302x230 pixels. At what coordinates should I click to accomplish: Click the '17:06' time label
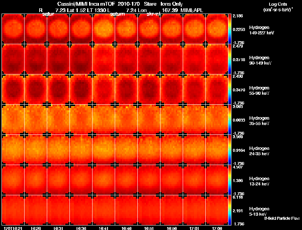point(217,228)
